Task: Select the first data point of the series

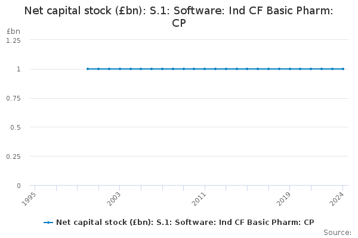Action: (x=88, y=69)
